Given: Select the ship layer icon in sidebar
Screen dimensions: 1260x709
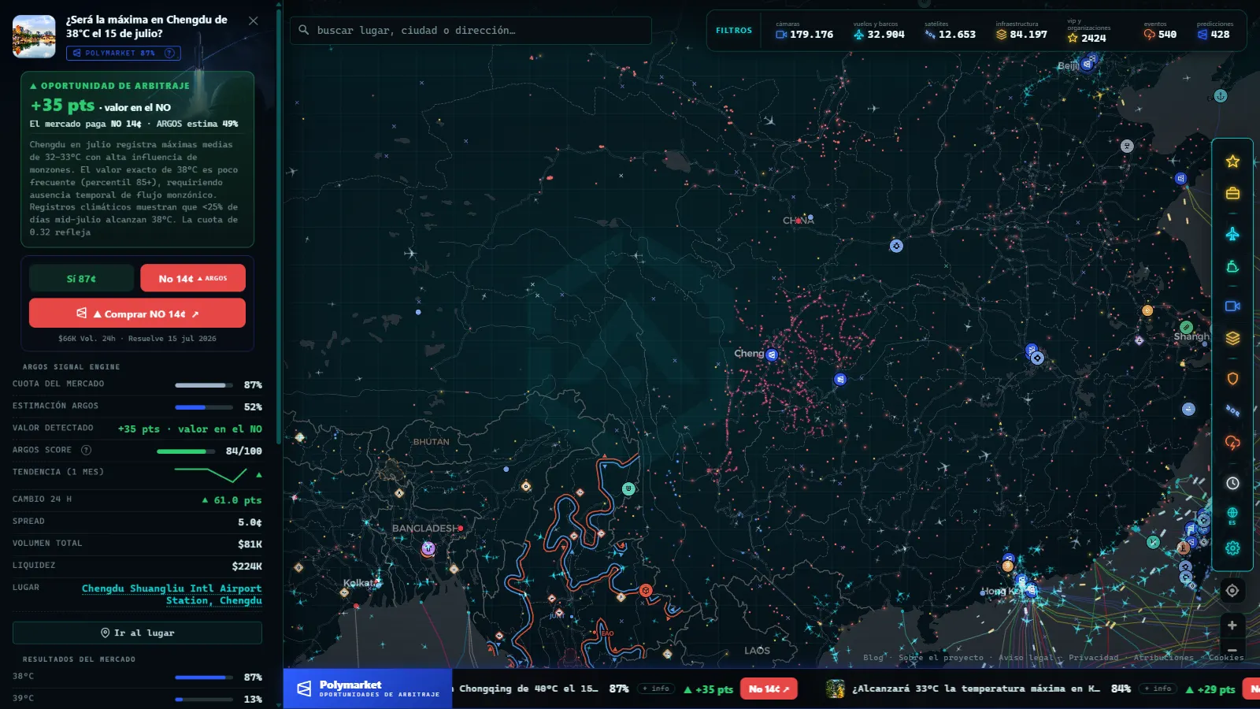Looking at the screenshot, I should click(x=1232, y=267).
